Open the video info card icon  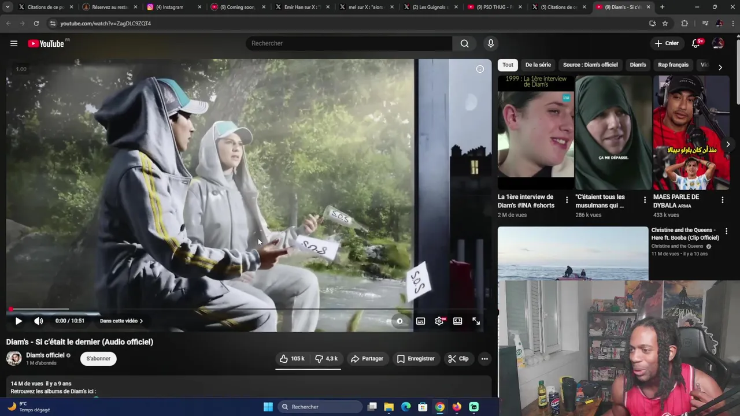coord(480,69)
